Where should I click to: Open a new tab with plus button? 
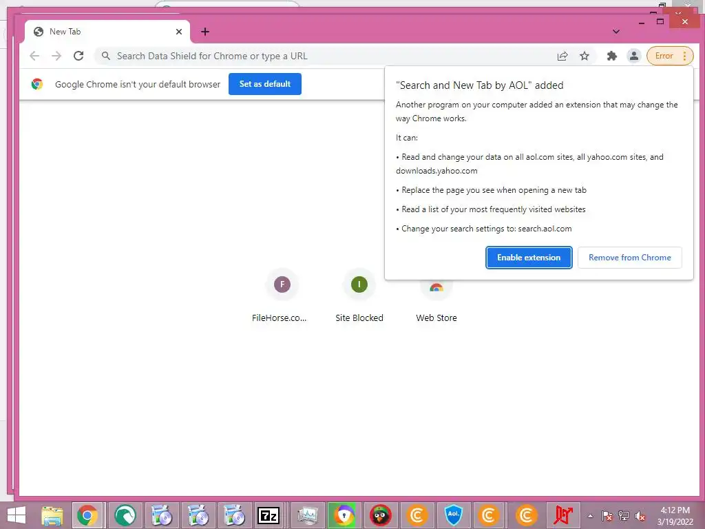[x=205, y=32]
